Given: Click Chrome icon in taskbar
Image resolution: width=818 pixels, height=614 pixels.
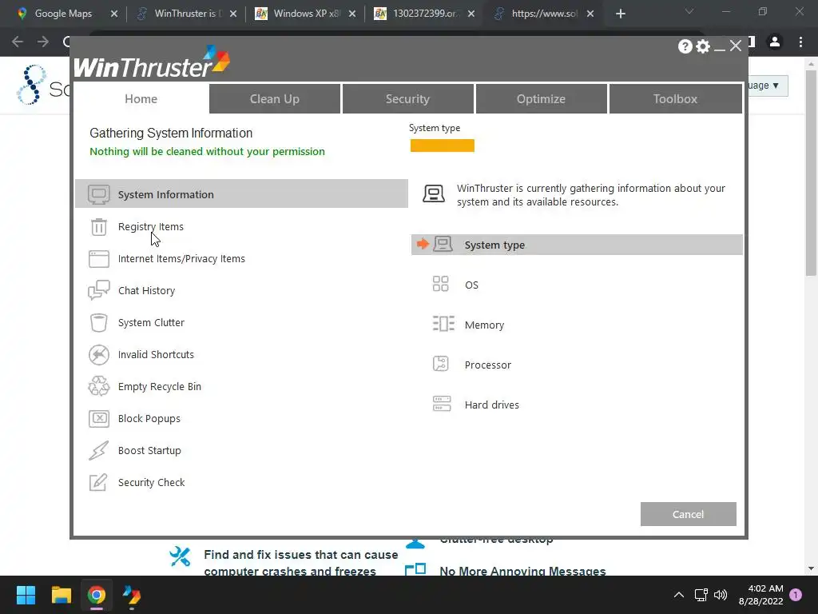Looking at the screenshot, I should tap(97, 595).
